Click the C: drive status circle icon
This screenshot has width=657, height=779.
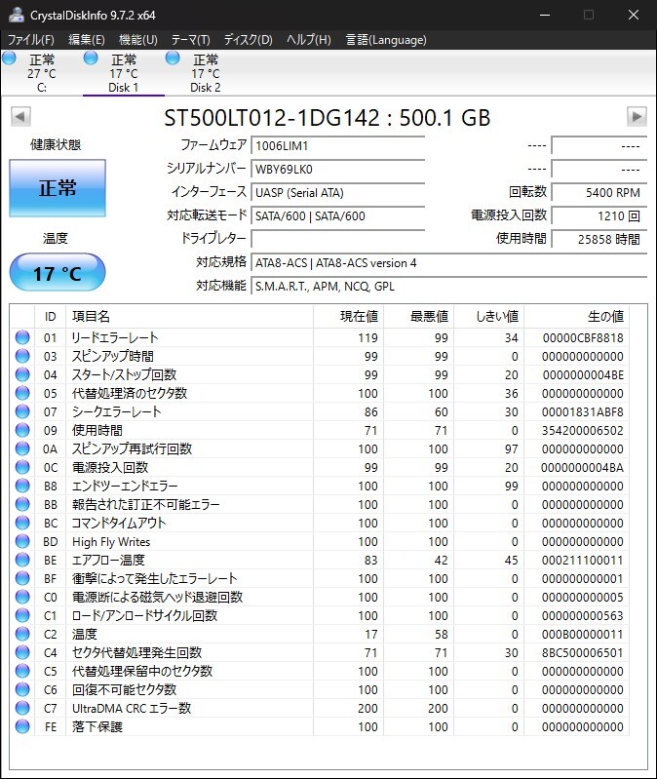point(9,58)
